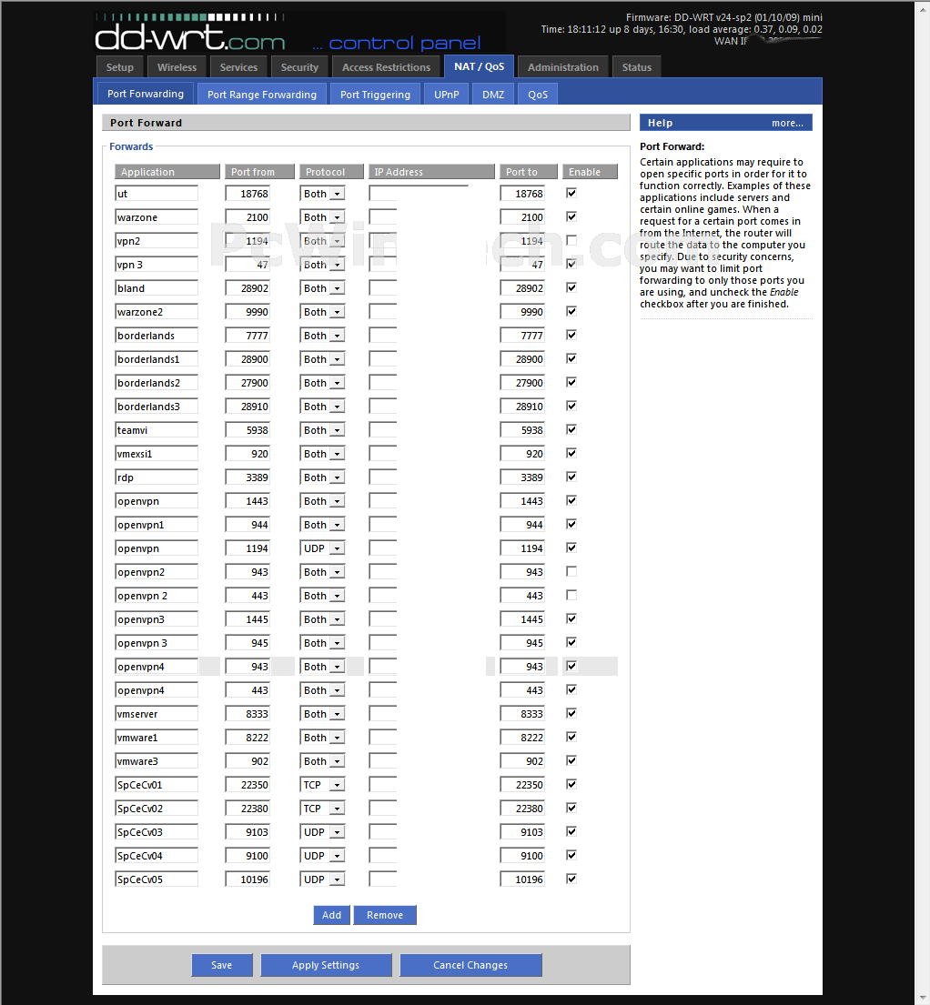
Task: Open the Administration tab
Action: click(x=563, y=67)
